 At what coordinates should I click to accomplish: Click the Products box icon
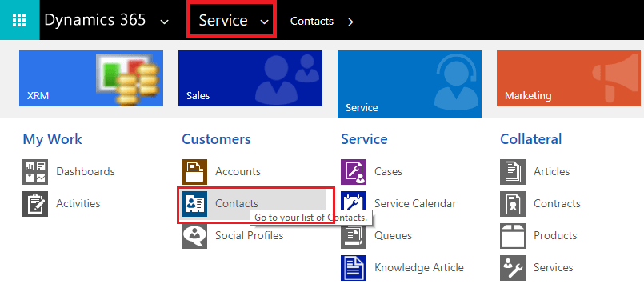(513, 236)
